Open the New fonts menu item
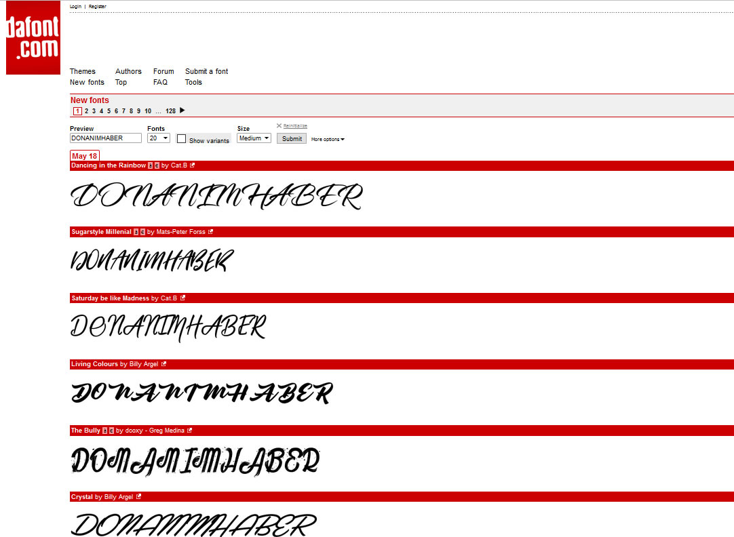Image resolution: width=734 pixels, height=537 pixels. [87, 82]
